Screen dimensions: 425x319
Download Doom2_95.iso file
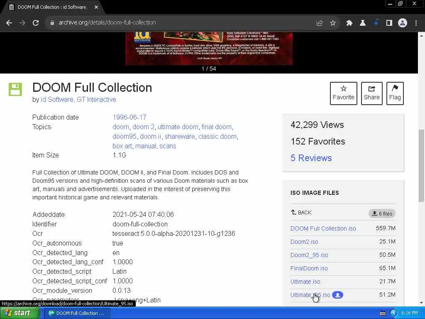coord(309,255)
